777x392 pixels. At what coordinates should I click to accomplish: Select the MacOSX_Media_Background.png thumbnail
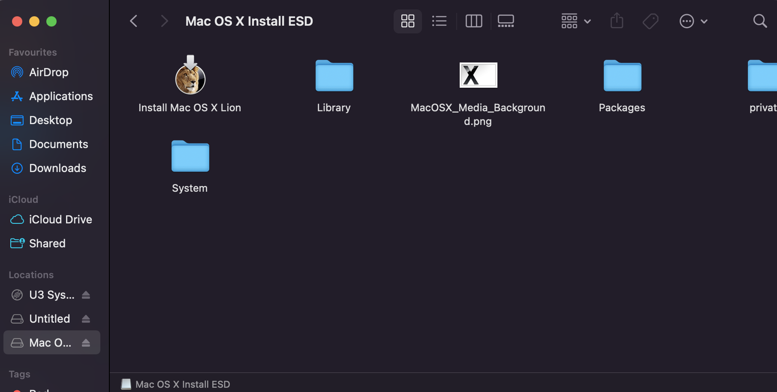point(479,75)
